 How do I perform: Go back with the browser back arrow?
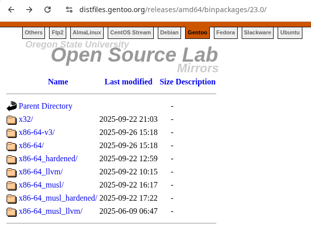(11, 10)
